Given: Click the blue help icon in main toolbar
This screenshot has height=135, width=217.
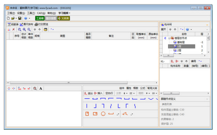Looking at the screenshot, I should [x=26, y=18].
